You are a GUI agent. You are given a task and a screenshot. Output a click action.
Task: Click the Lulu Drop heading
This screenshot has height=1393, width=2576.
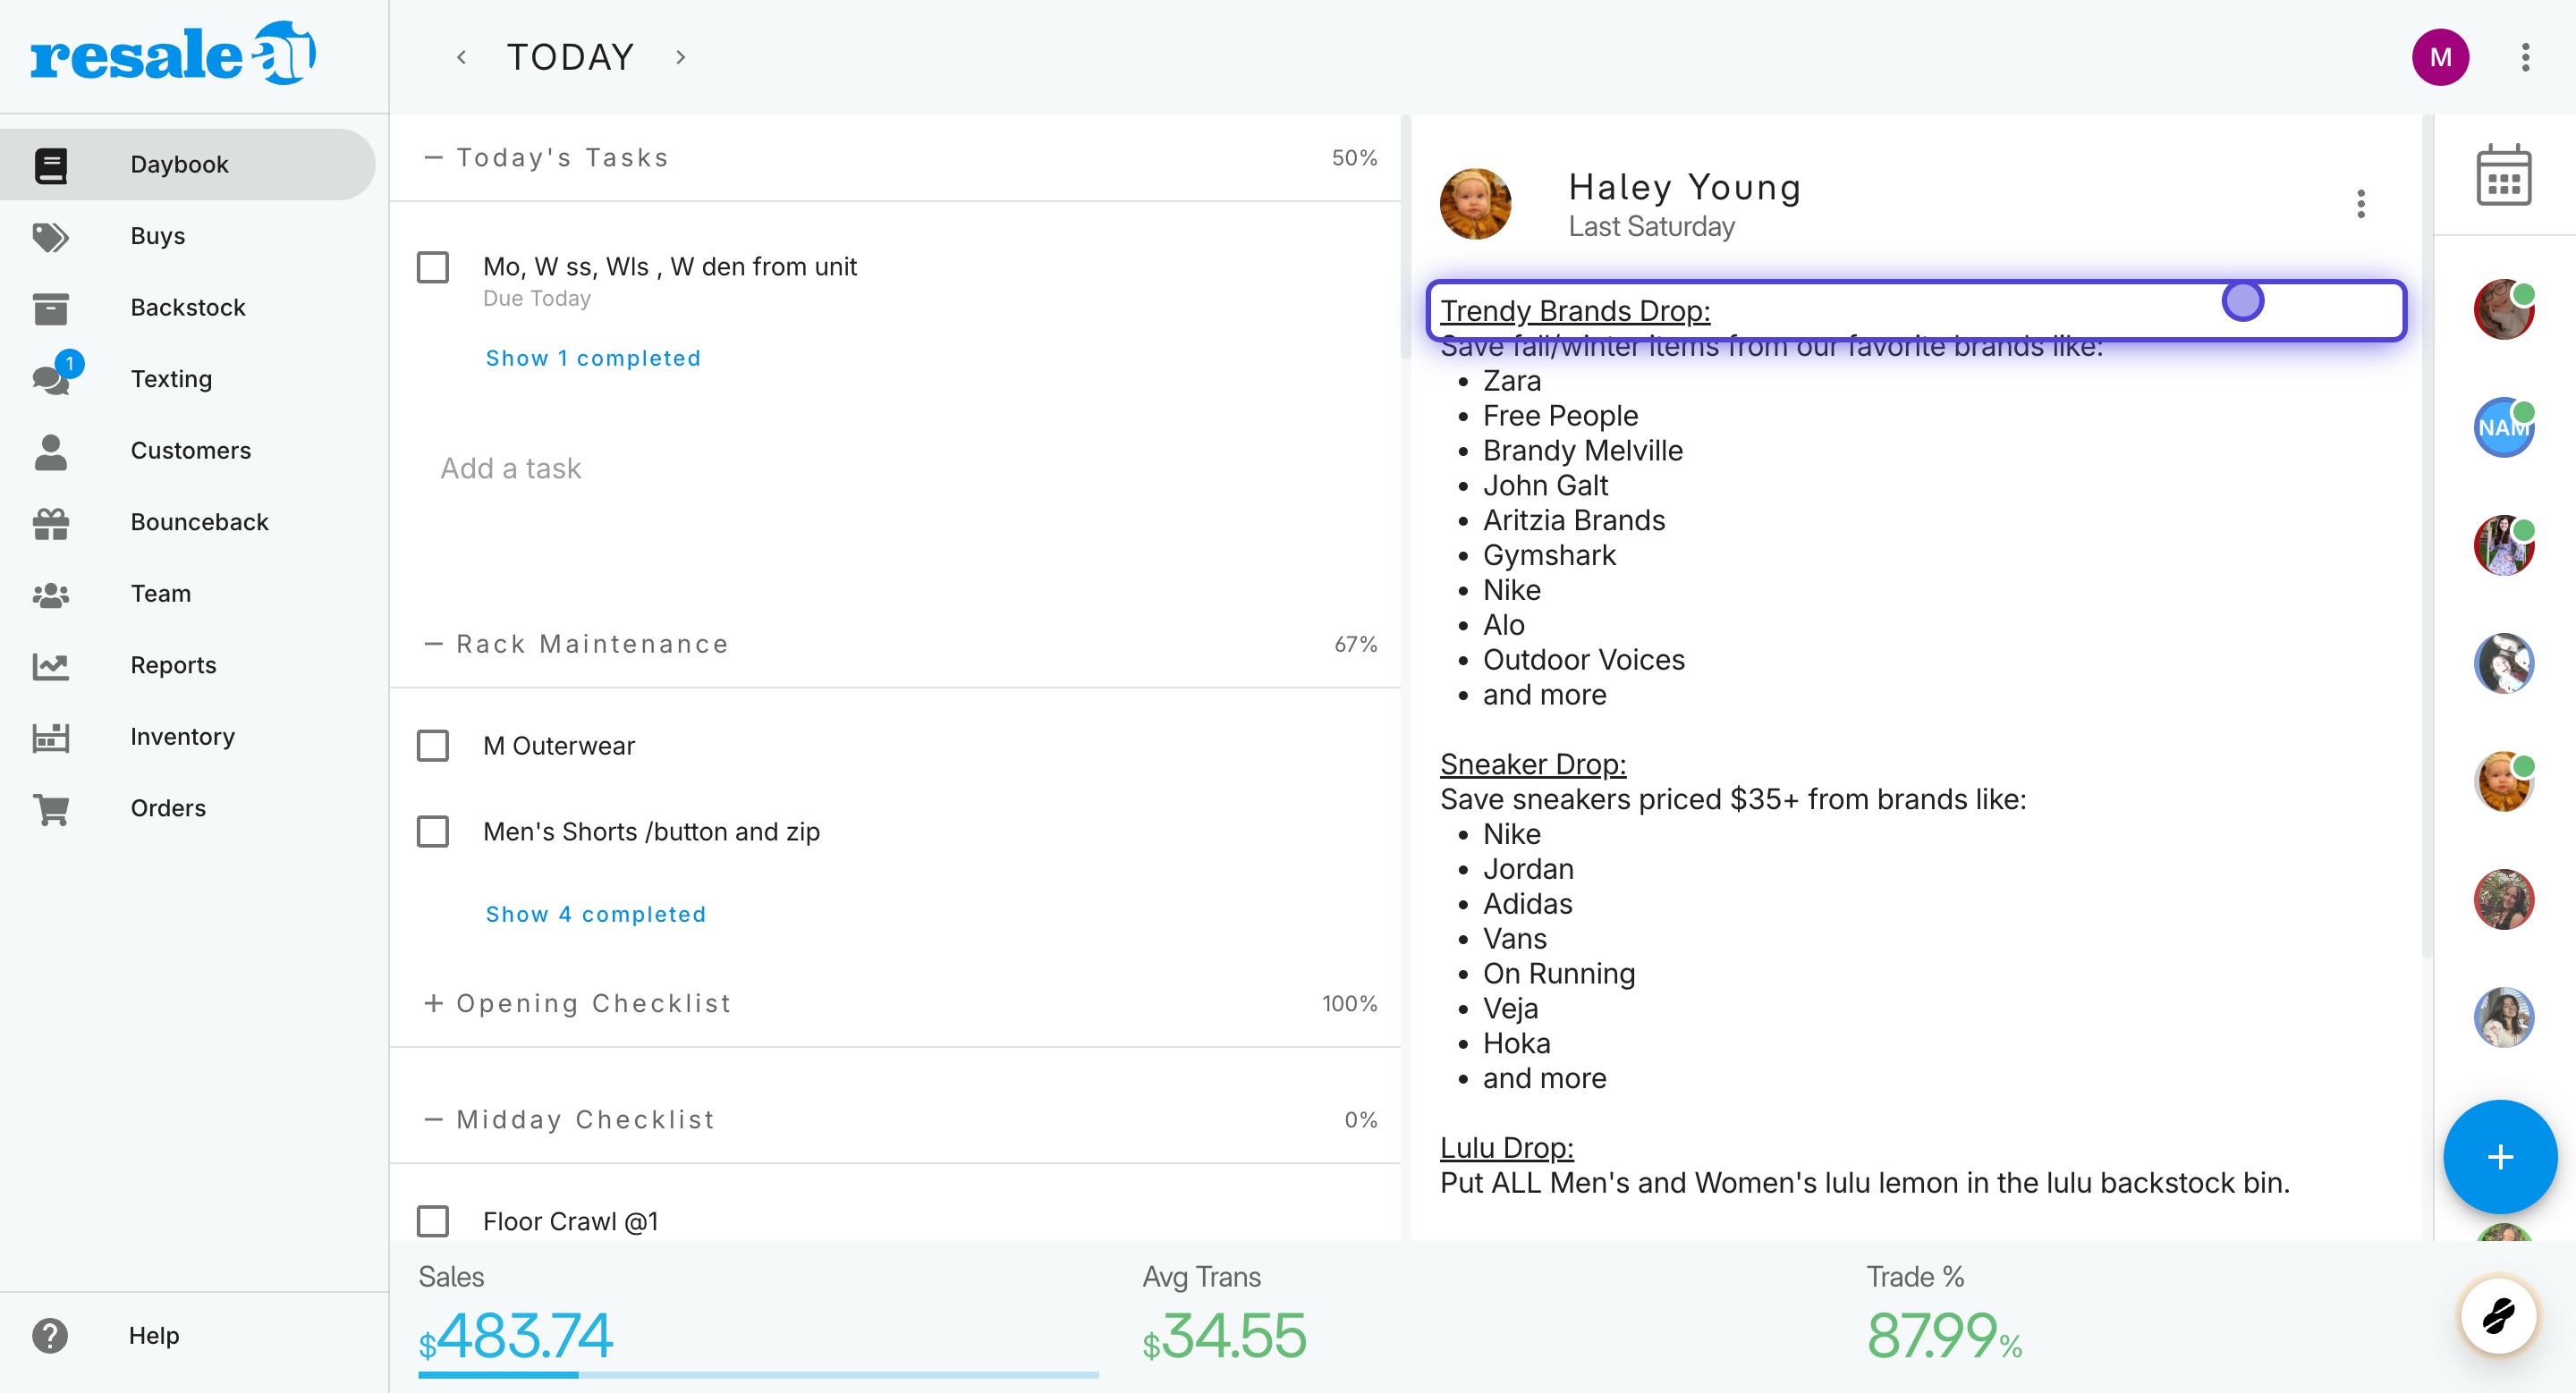point(1506,1148)
